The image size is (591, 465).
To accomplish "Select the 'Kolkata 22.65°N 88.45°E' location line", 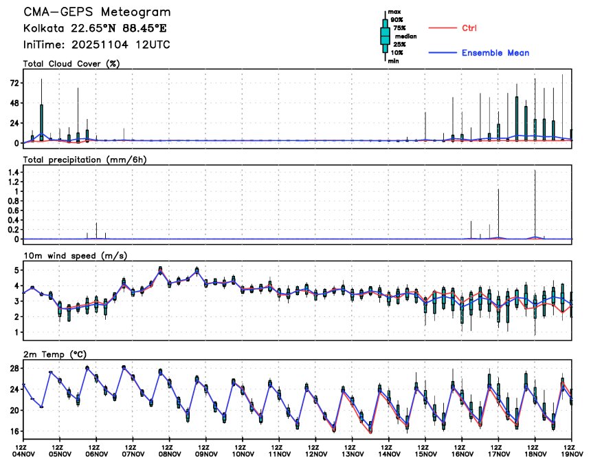I will point(95,28).
